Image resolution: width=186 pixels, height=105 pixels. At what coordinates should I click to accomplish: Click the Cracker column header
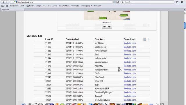point(99,39)
